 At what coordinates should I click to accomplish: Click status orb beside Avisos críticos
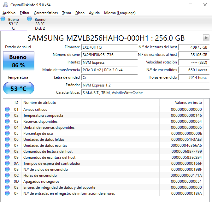click(x=7, y=110)
